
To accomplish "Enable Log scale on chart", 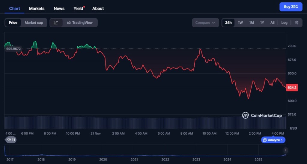I will click(x=284, y=22).
